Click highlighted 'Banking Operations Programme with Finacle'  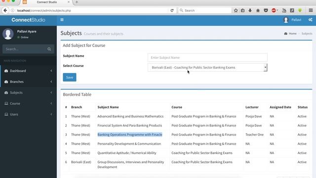point(130,134)
